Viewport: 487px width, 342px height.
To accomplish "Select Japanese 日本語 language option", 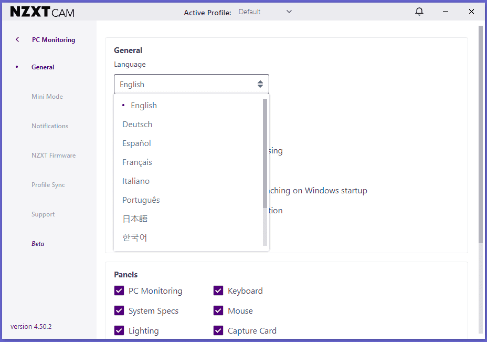I will tap(188, 219).
